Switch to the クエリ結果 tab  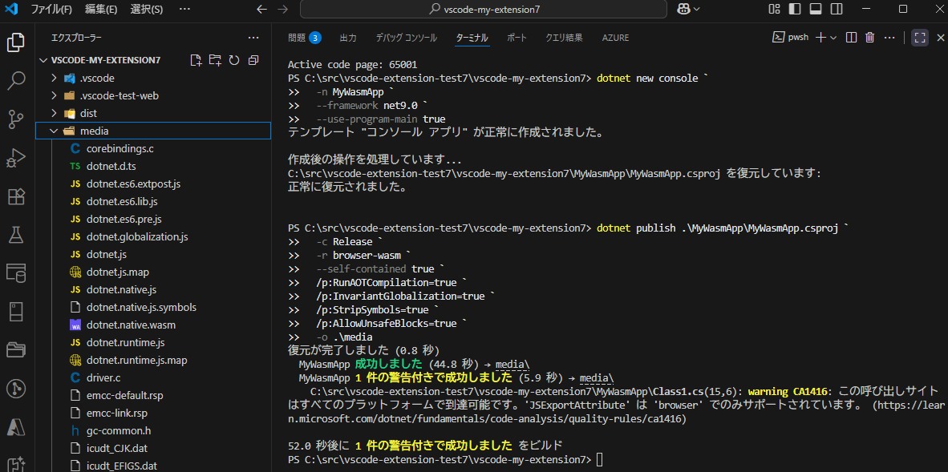(x=564, y=38)
